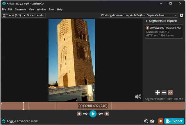Screen dimensions: 186x125
Task: Capture a snapshot with the camera icon
Action: (152, 121)
